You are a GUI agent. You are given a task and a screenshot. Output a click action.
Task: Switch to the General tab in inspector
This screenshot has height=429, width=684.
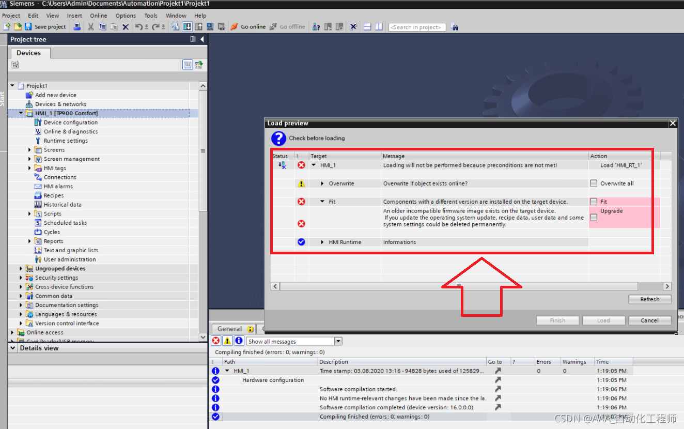[234, 329]
